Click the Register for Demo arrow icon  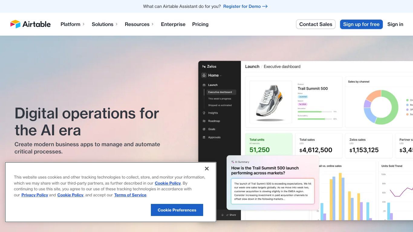[x=265, y=6]
